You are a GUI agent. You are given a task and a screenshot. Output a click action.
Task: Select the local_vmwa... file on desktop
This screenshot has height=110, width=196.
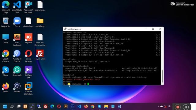point(40,6)
